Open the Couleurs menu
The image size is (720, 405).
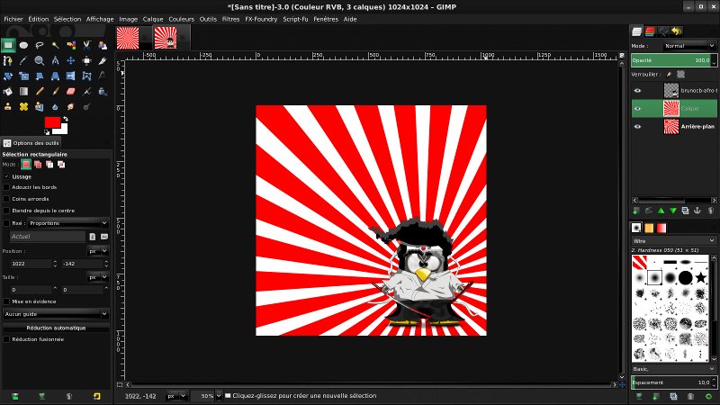(182, 19)
